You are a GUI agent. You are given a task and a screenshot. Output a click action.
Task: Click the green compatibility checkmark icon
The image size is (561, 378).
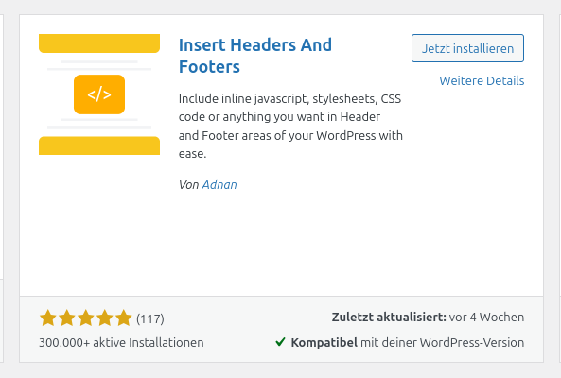coord(280,342)
